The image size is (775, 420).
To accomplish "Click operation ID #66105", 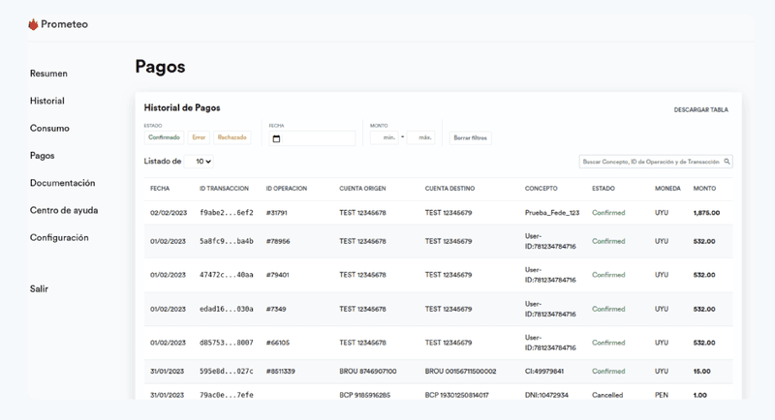I will pyautogui.click(x=278, y=343).
